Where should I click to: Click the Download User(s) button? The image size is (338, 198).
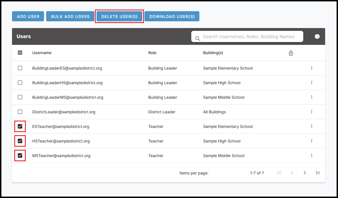click(172, 17)
